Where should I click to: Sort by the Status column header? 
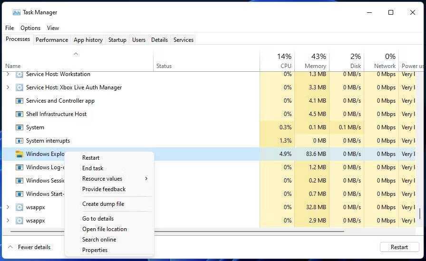[x=206, y=60]
